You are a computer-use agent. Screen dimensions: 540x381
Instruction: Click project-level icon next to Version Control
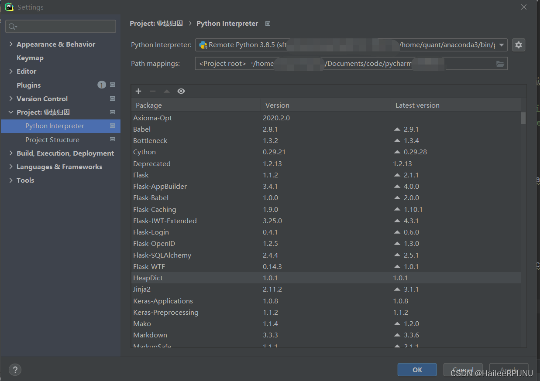coord(112,99)
